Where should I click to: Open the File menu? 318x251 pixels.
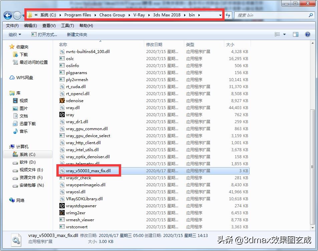12,26
